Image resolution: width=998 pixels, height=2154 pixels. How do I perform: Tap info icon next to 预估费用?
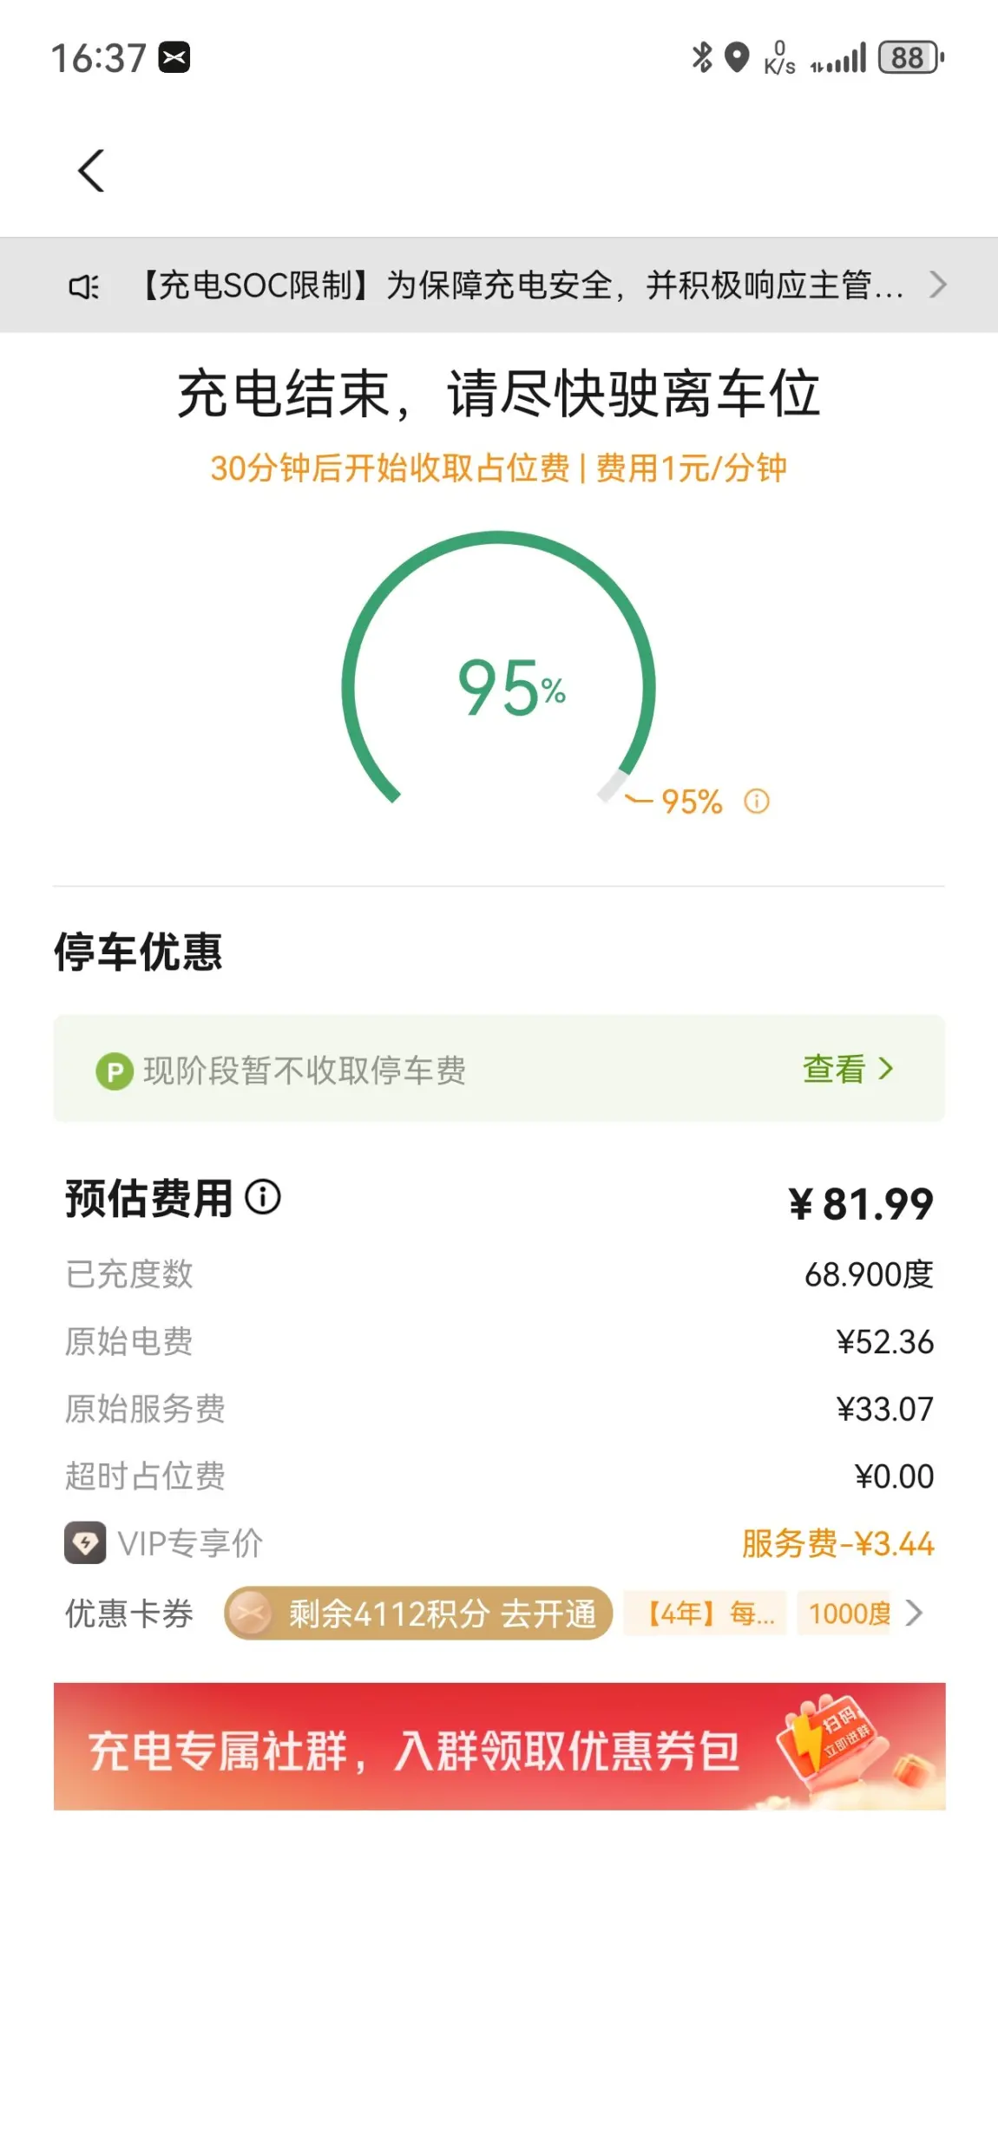click(263, 1197)
